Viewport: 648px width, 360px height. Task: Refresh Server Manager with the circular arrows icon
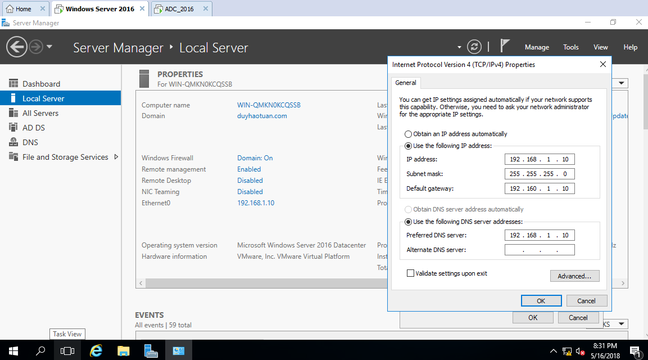pos(474,47)
